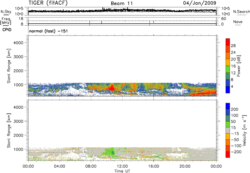Click the bright blue bottom Power colorbar segment
The width and height of the screenshot is (250, 173).
click(228, 90)
